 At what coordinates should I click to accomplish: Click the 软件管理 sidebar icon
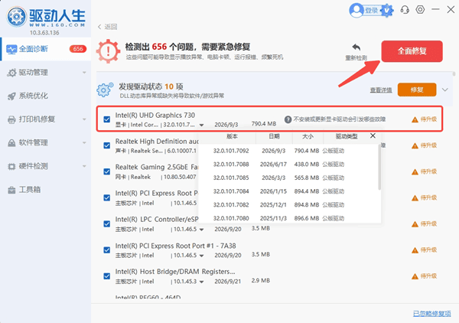[x=11, y=143]
